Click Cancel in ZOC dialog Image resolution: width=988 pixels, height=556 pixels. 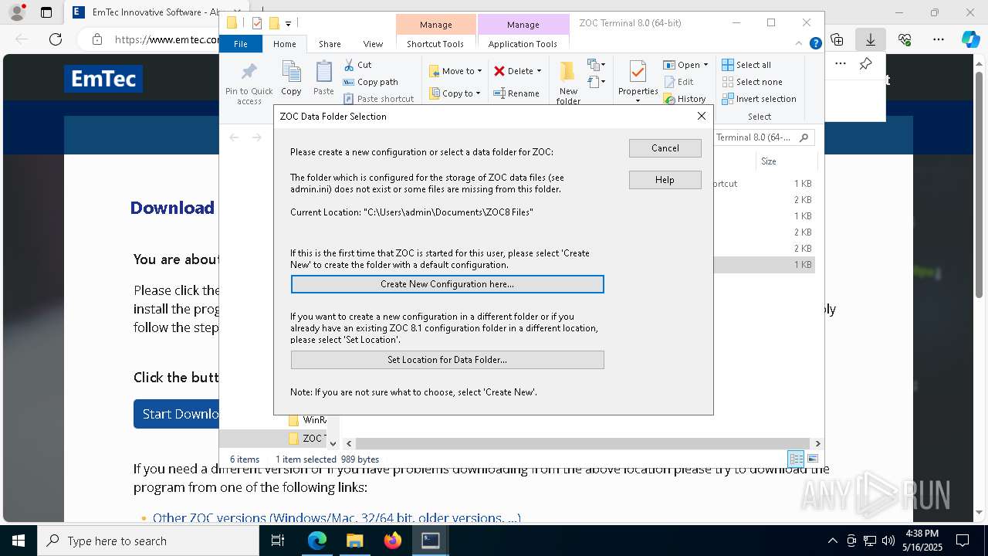(x=665, y=148)
